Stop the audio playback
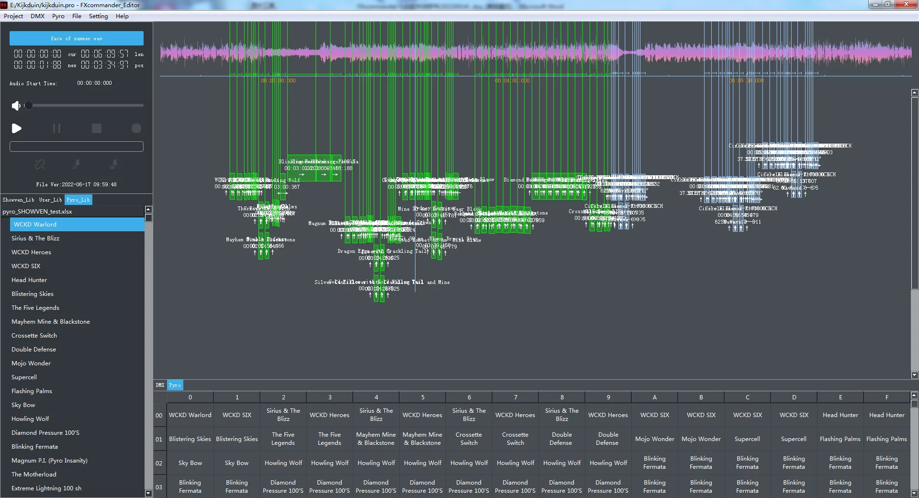Viewport: 919px width, 498px height. point(97,128)
